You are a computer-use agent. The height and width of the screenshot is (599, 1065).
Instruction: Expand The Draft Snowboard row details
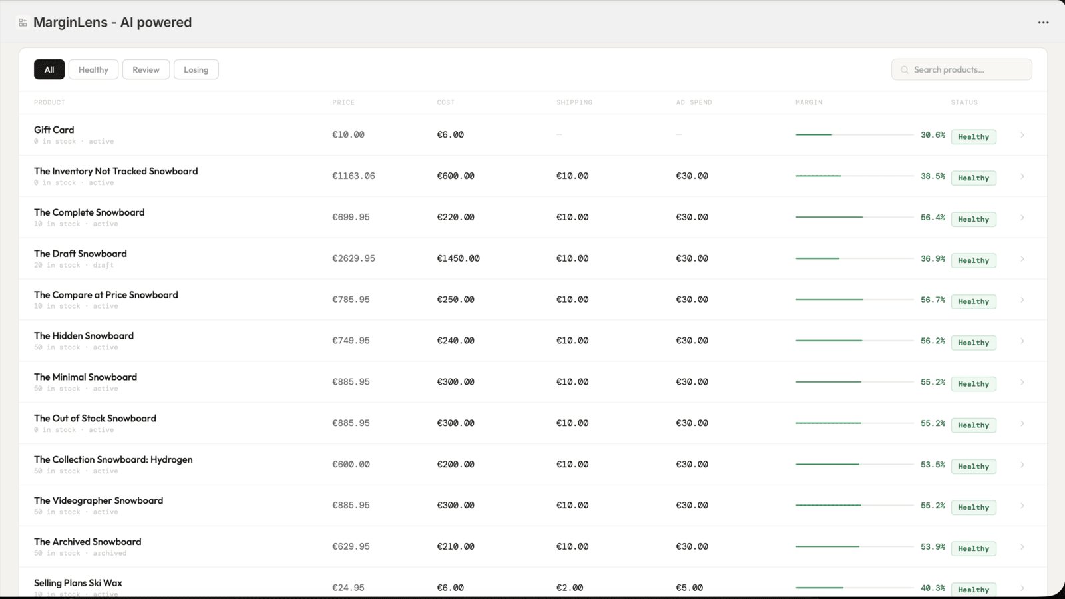(x=1023, y=258)
